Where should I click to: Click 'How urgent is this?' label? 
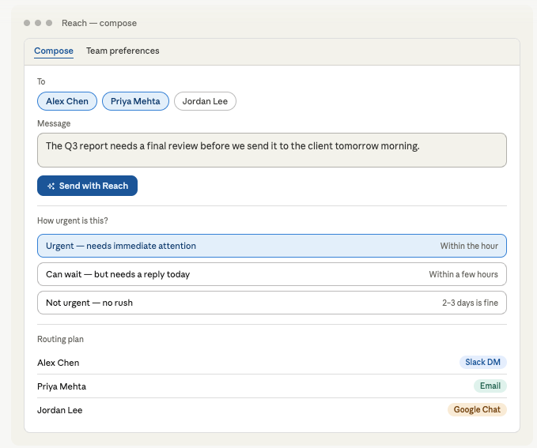(73, 220)
